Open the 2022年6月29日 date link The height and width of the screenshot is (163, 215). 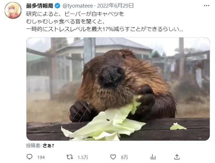click(x=115, y=6)
